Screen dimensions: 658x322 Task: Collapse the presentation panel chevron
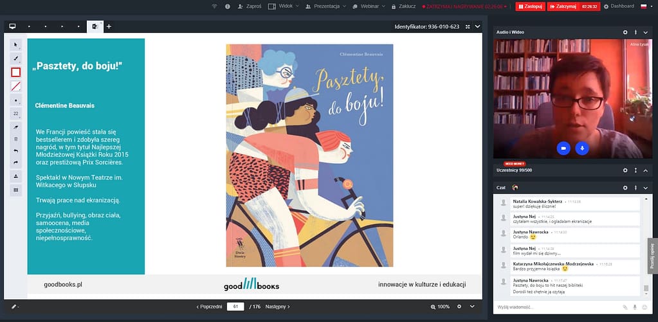pyautogui.click(x=477, y=26)
